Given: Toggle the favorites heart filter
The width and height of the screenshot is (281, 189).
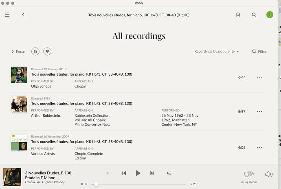Looking at the screenshot, I should 47,52.
